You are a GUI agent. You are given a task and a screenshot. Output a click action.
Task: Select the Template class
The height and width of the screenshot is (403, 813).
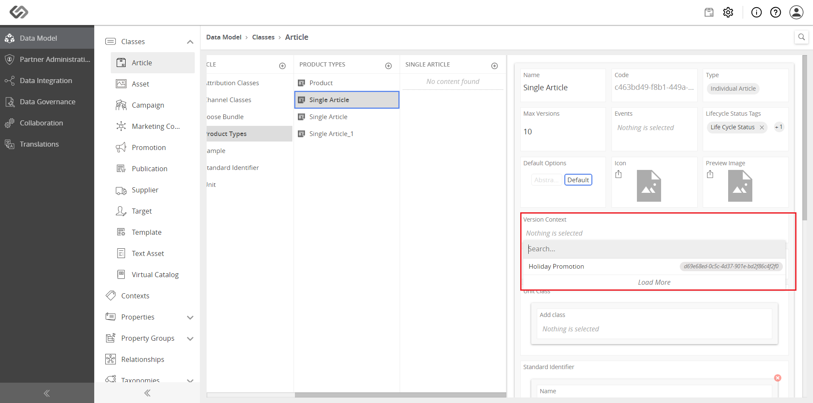coord(153,232)
